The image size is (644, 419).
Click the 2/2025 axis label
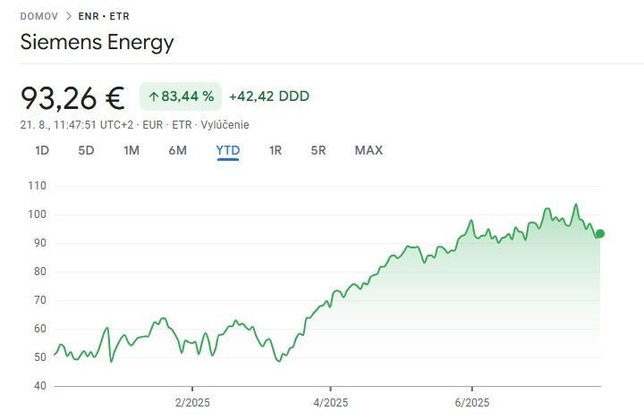(191, 402)
